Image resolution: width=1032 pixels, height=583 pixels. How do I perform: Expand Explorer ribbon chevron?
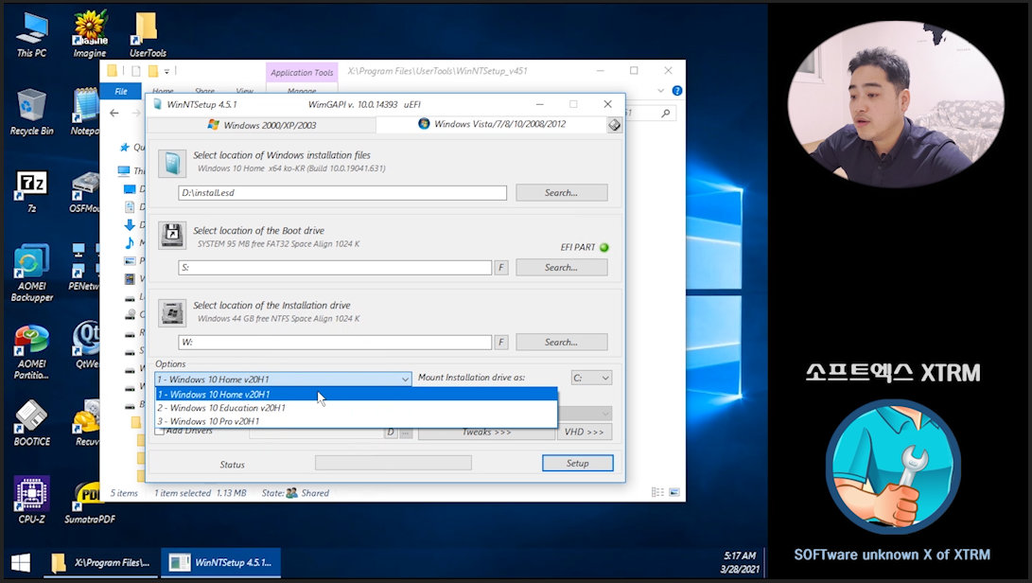pos(661,91)
